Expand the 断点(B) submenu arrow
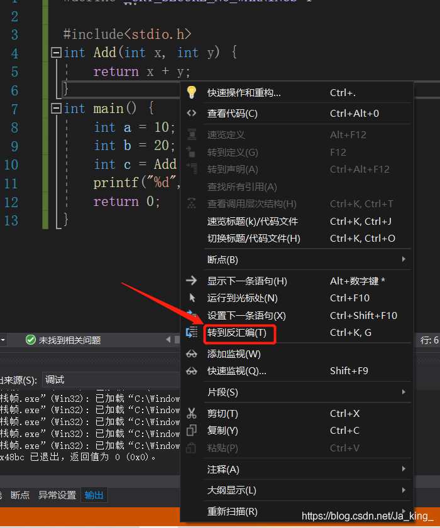Image resolution: width=440 pixels, height=528 pixels. point(404,259)
